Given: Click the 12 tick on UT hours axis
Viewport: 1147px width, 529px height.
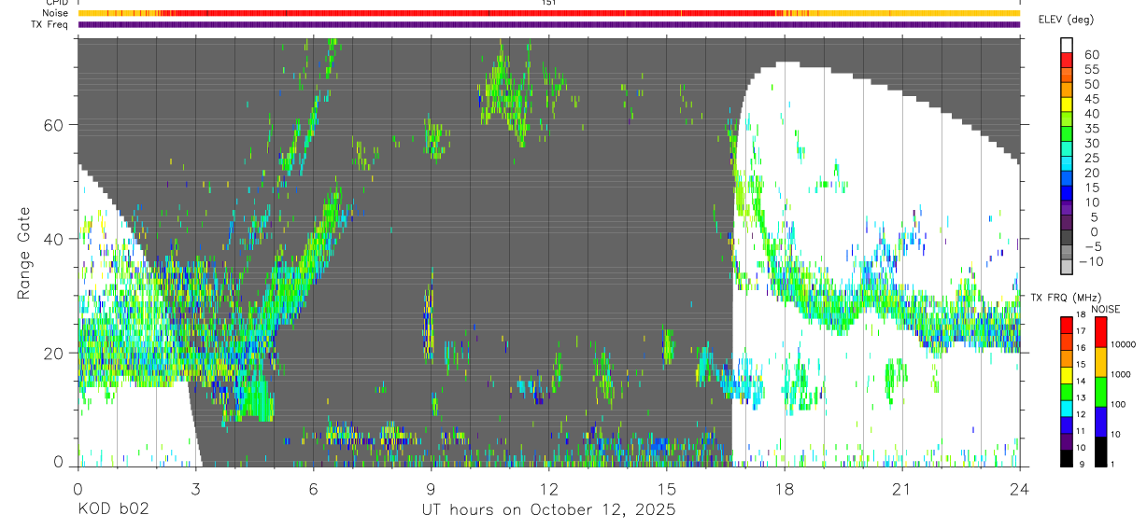Looking at the screenshot, I should point(549,488).
